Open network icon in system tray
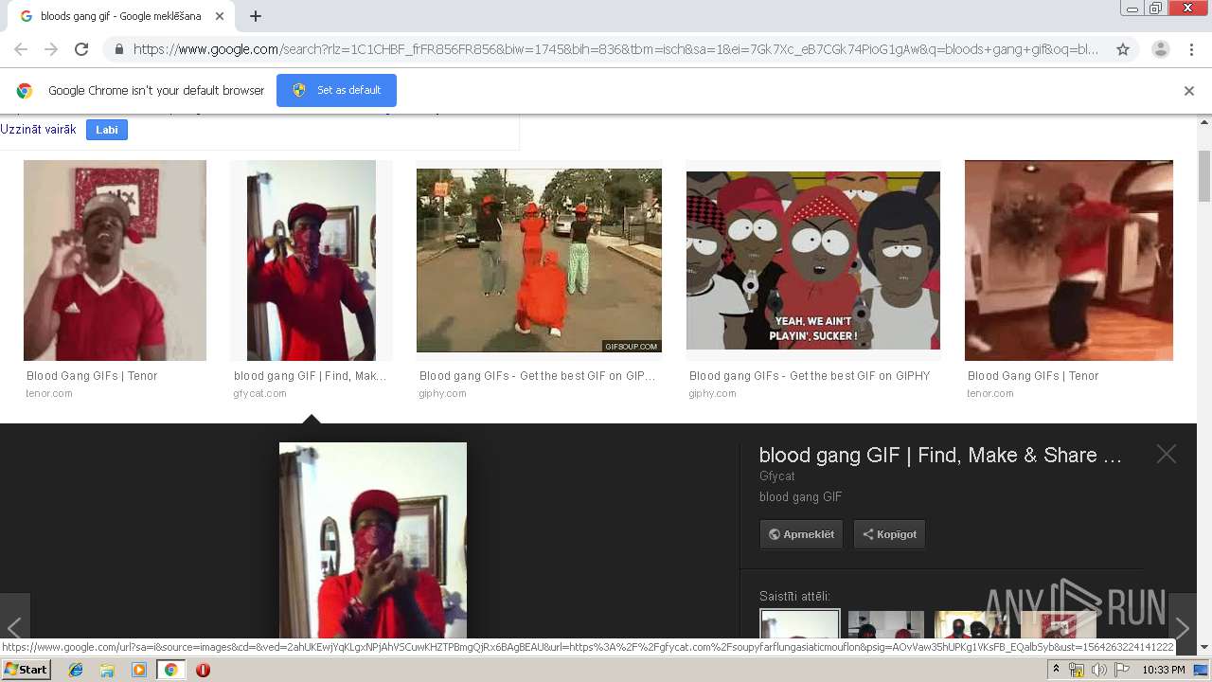Viewport: 1212px width, 682px height. 1077,670
